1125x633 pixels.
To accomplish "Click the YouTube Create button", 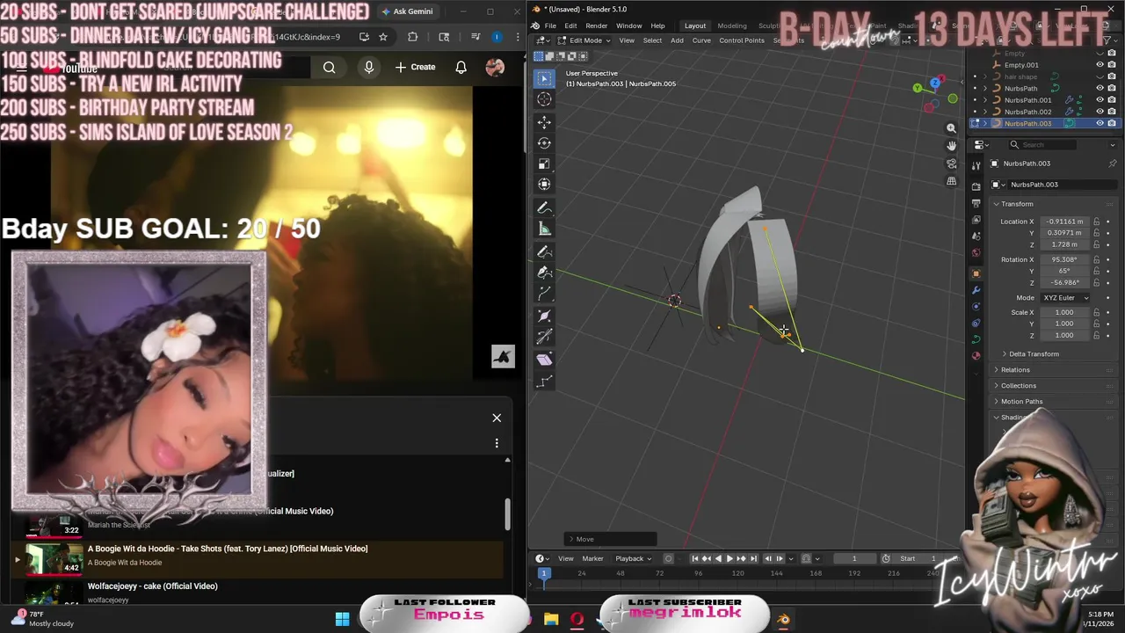I will coord(415,68).
